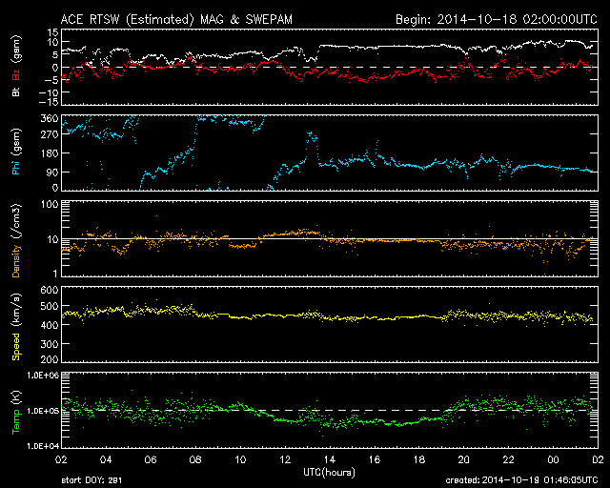Select the 300 tick on Speed axis
Viewport: 610px width, 488px height.
pyautogui.click(x=50, y=344)
